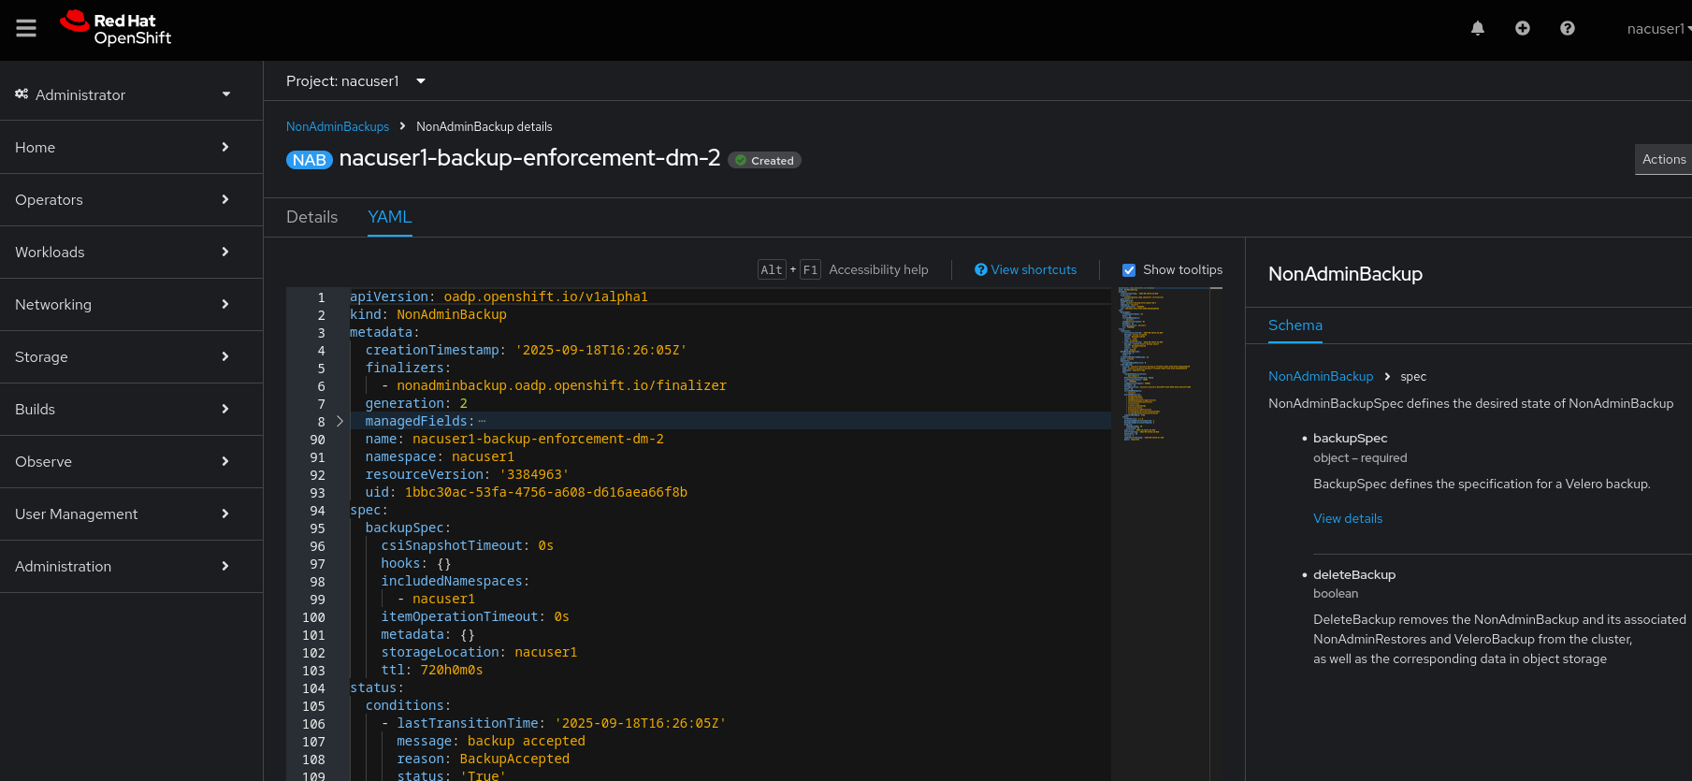
Task: Open the Actions dropdown menu
Action: click(x=1663, y=160)
